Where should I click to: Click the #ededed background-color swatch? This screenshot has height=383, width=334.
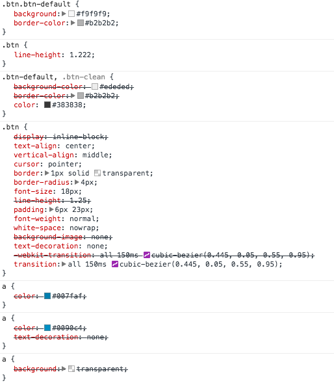(x=95, y=86)
